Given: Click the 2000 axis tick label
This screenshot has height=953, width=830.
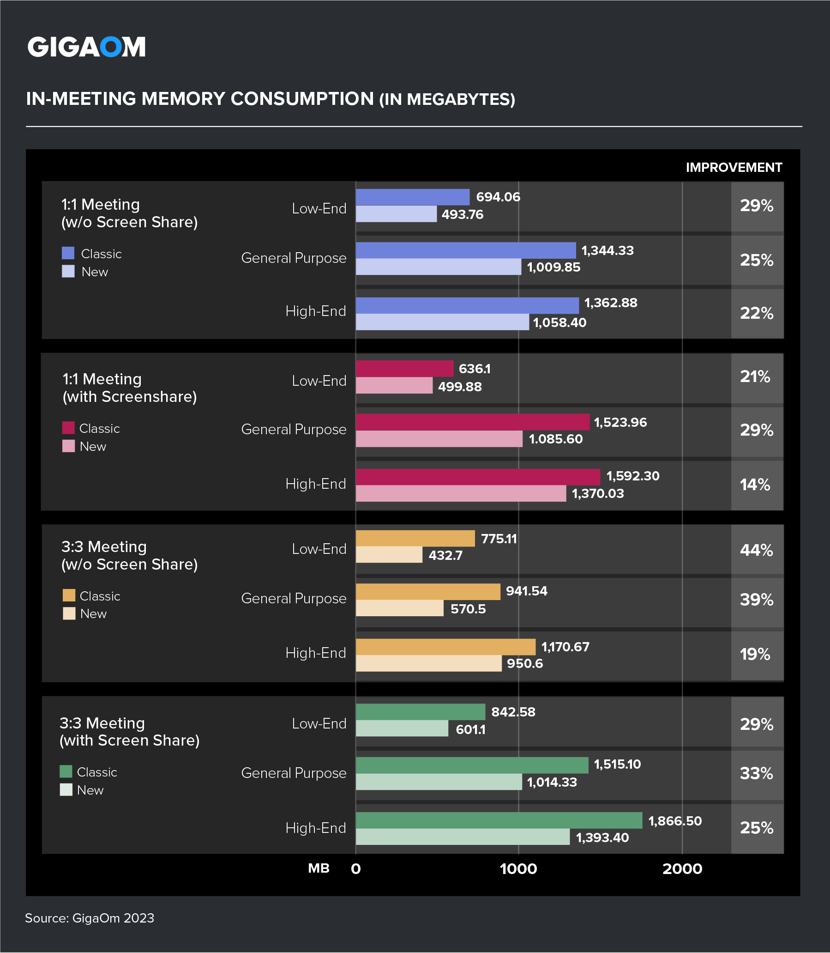Looking at the screenshot, I should coord(682,868).
